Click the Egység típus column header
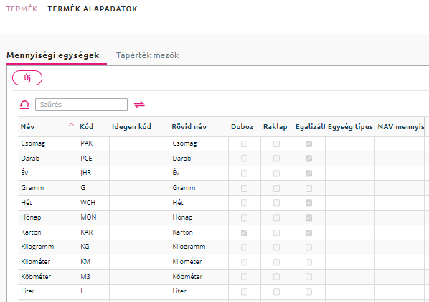Image resolution: width=429 pixels, height=302 pixels. (350, 127)
